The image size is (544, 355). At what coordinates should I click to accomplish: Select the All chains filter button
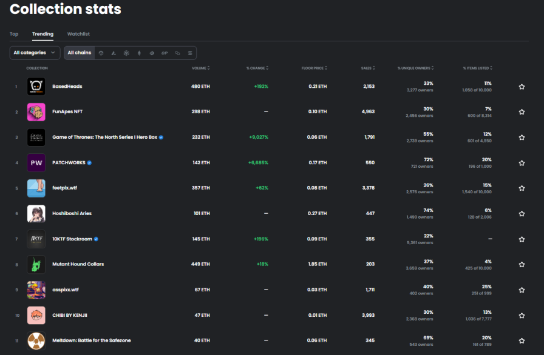[x=79, y=53]
